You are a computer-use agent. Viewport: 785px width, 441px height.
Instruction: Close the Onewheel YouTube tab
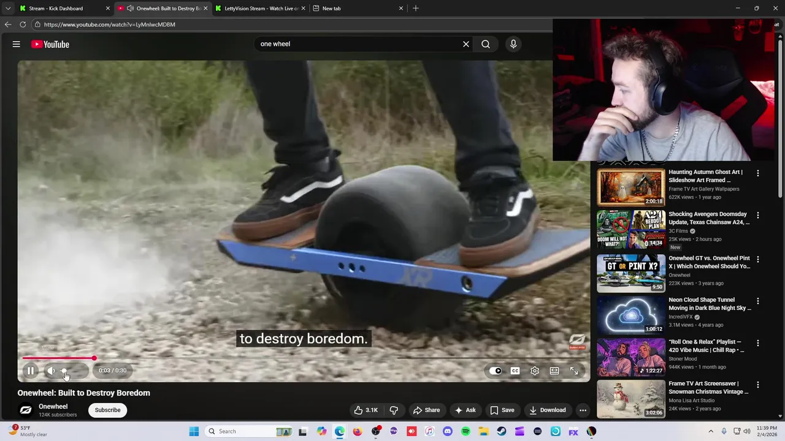pos(205,9)
